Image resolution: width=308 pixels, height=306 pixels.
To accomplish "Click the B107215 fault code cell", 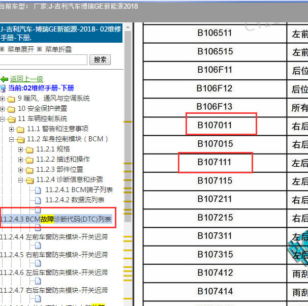I will 215,218.
